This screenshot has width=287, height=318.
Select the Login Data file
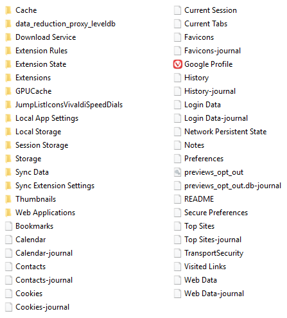(x=197, y=105)
